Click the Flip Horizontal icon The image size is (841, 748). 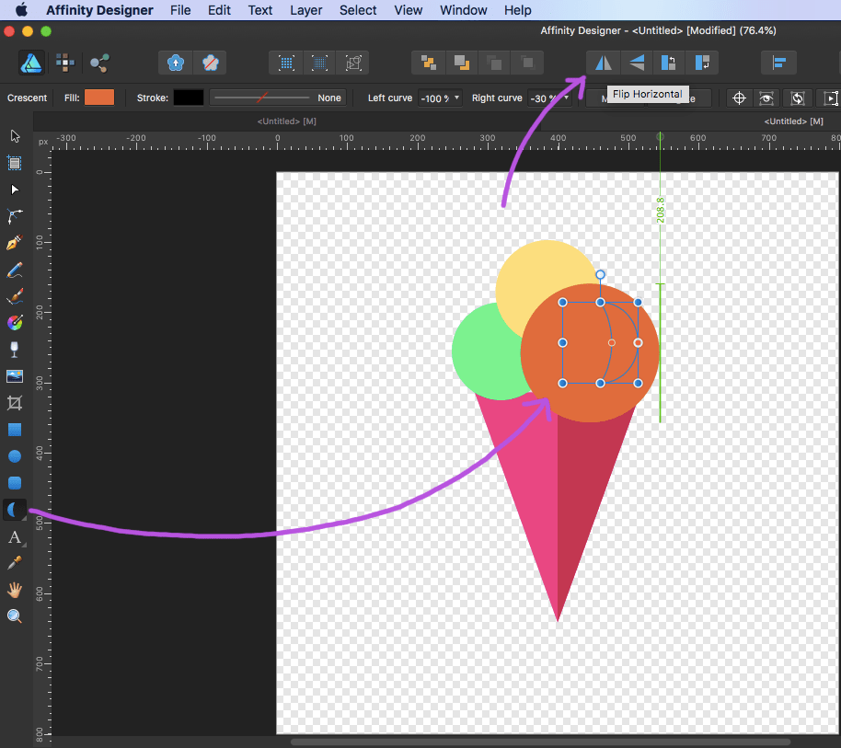pyautogui.click(x=603, y=63)
